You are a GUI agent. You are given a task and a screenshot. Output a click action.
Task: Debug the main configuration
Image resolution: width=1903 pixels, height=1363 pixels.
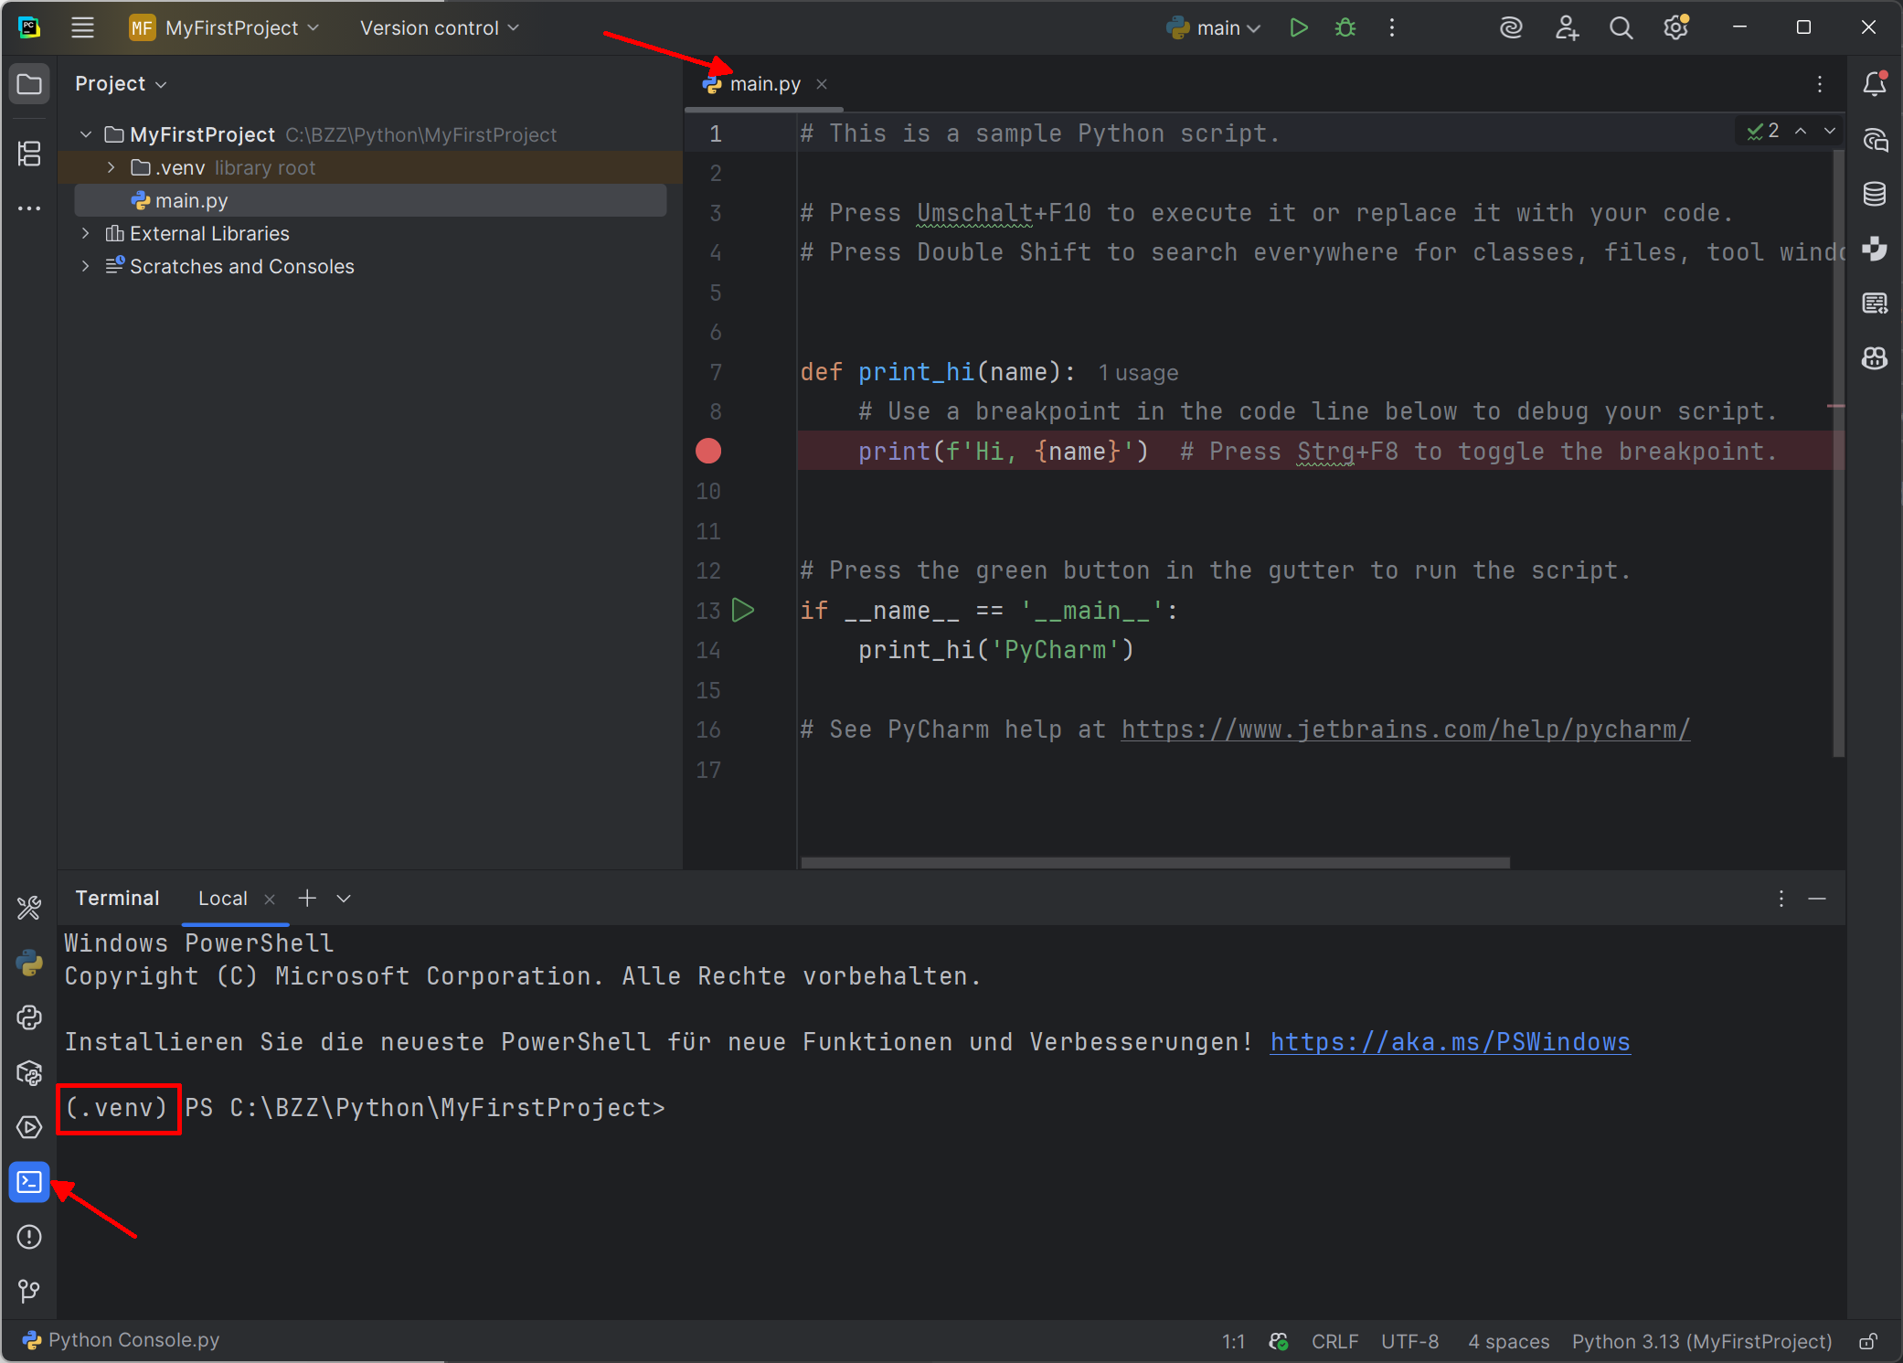click(1345, 27)
